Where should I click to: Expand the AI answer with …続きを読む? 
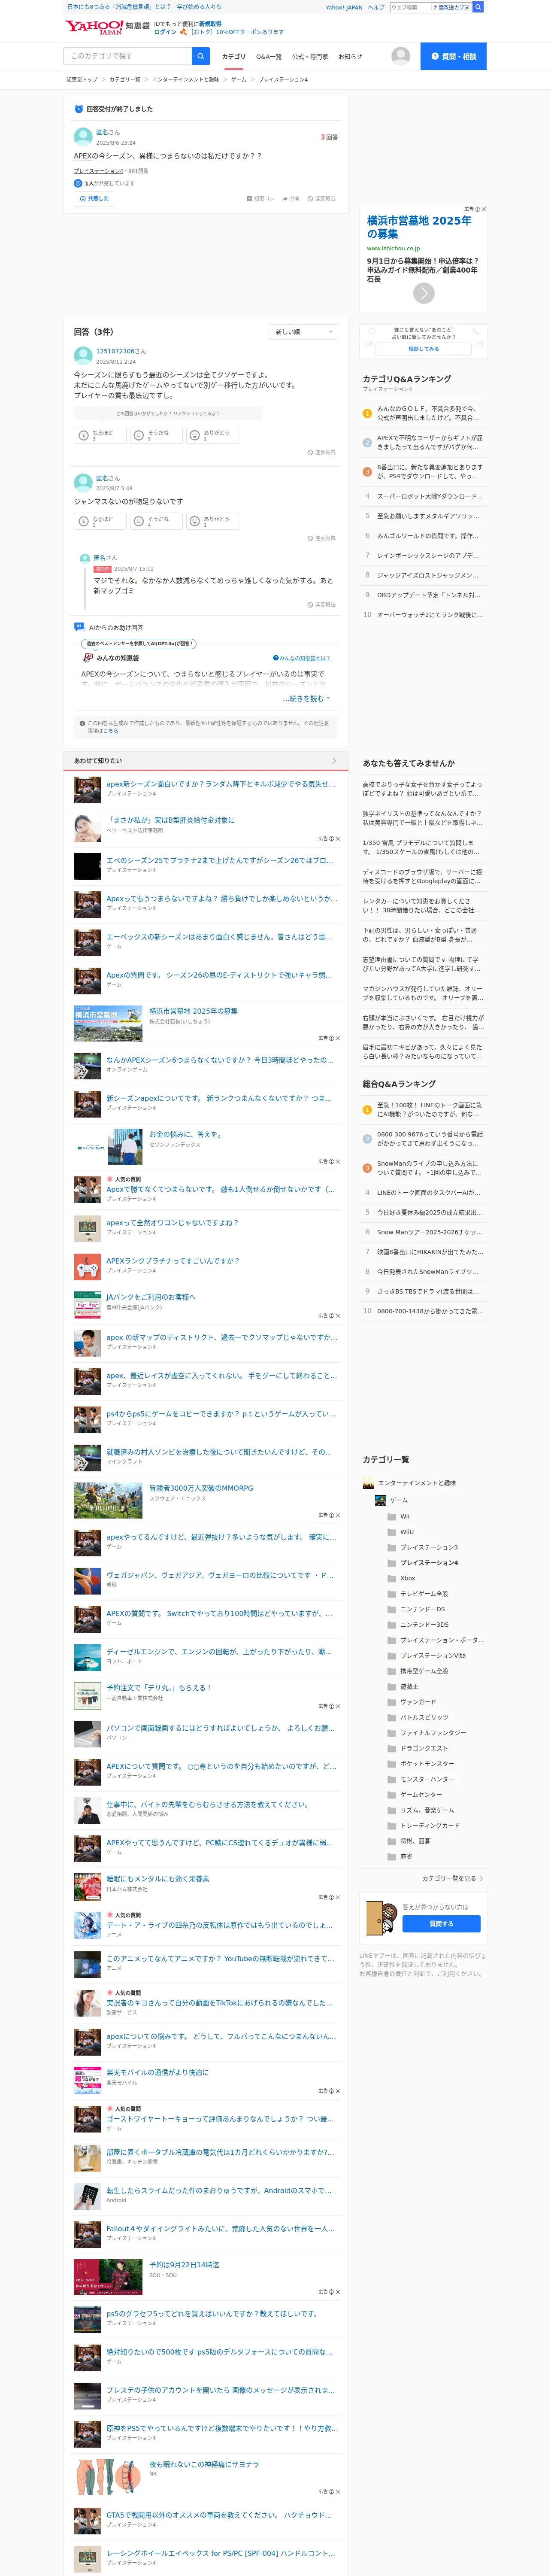pos(306,699)
